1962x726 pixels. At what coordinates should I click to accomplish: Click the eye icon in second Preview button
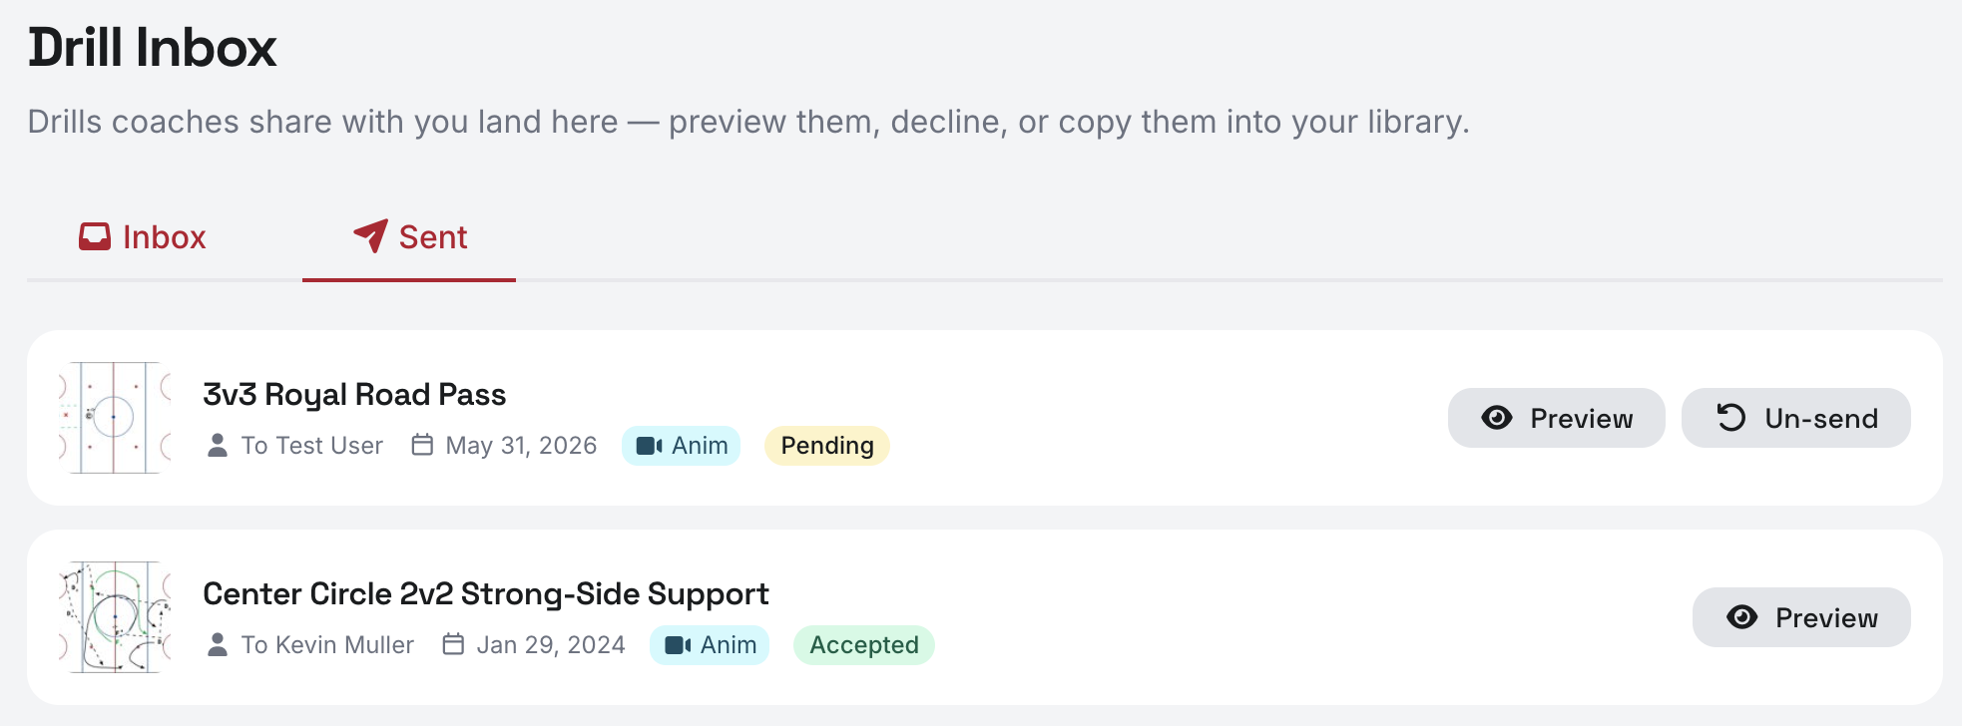coord(1742,617)
